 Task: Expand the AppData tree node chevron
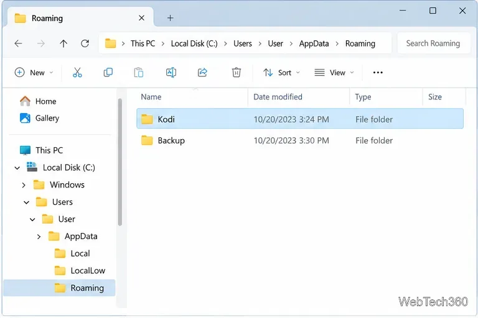(39, 237)
